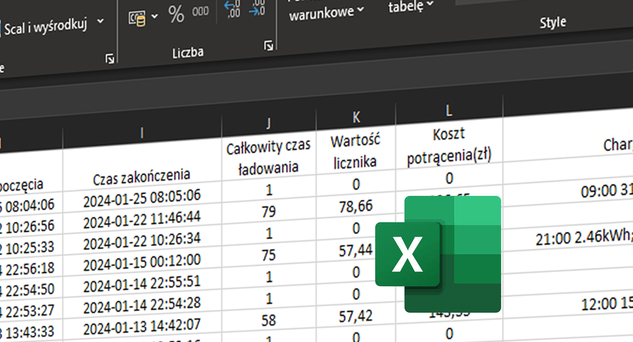Apply comma style thousands separator
The image size is (633, 342).
click(x=200, y=11)
